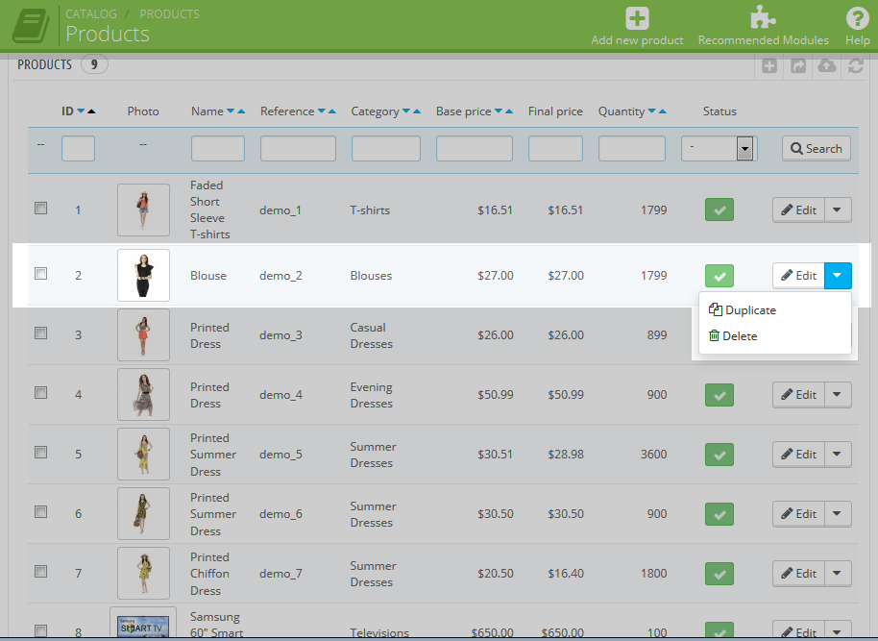Click the Help question mark icon
The height and width of the screenshot is (641, 878).
(x=857, y=18)
